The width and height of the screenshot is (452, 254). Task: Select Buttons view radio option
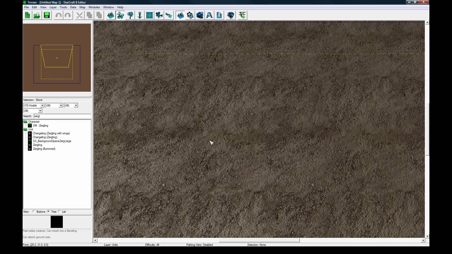(x=34, y=212)
